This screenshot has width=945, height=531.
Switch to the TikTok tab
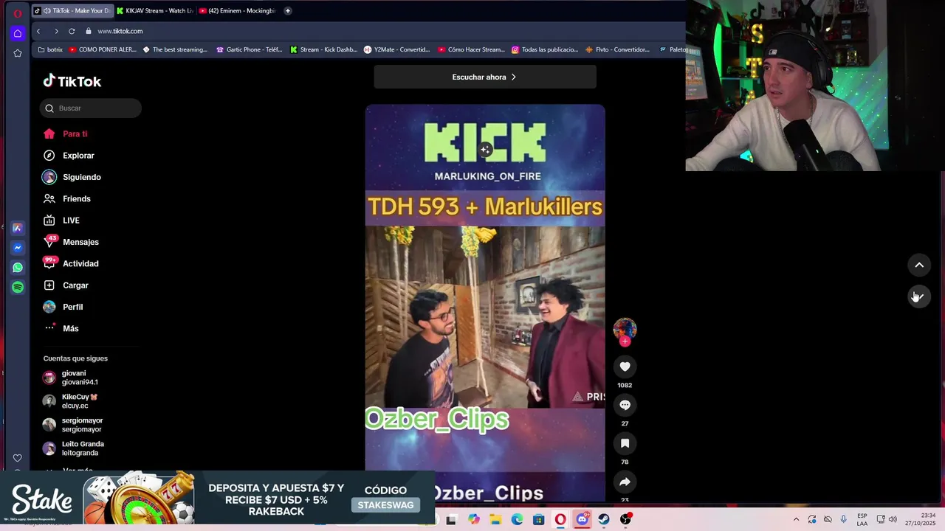click(x=72, y=10)
